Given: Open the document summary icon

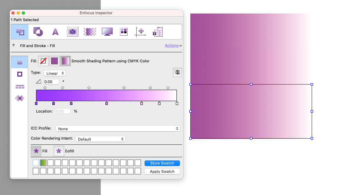Looking at the screenshot, I should [x=158, y=32].
